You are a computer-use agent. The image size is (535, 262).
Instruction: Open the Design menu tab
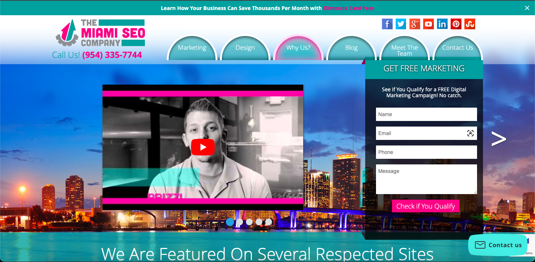coord(245,48)
